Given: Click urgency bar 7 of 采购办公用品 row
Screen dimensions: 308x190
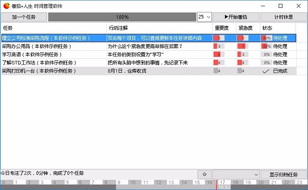Looking at the screenshot, I should coord(243,46).
